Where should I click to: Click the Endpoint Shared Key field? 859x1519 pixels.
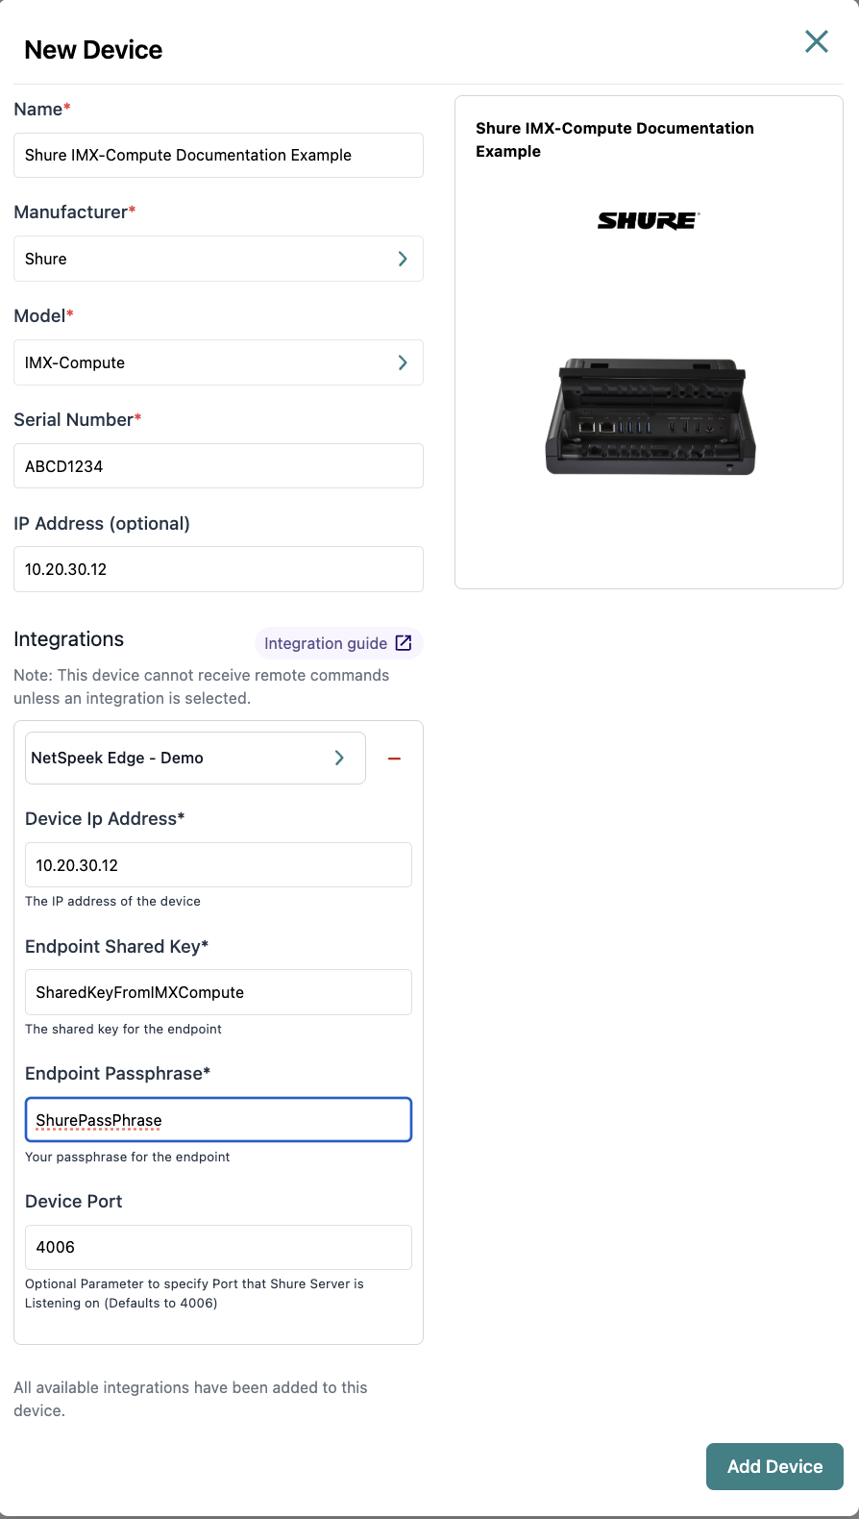point(218,992)
